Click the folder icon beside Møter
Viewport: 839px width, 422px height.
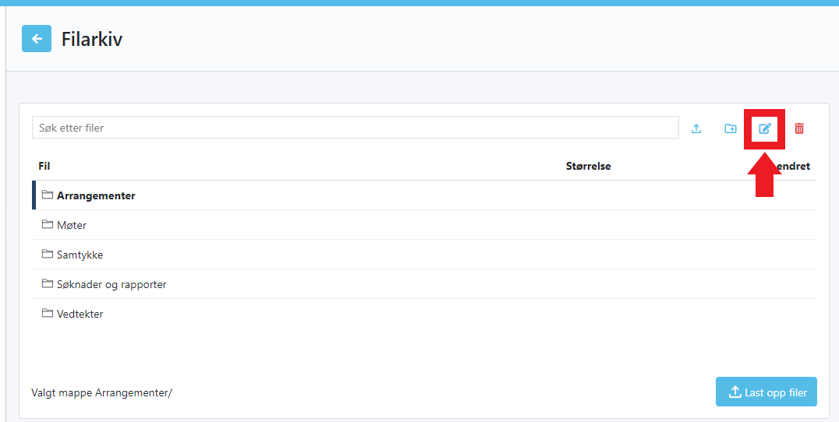point(47,225)
